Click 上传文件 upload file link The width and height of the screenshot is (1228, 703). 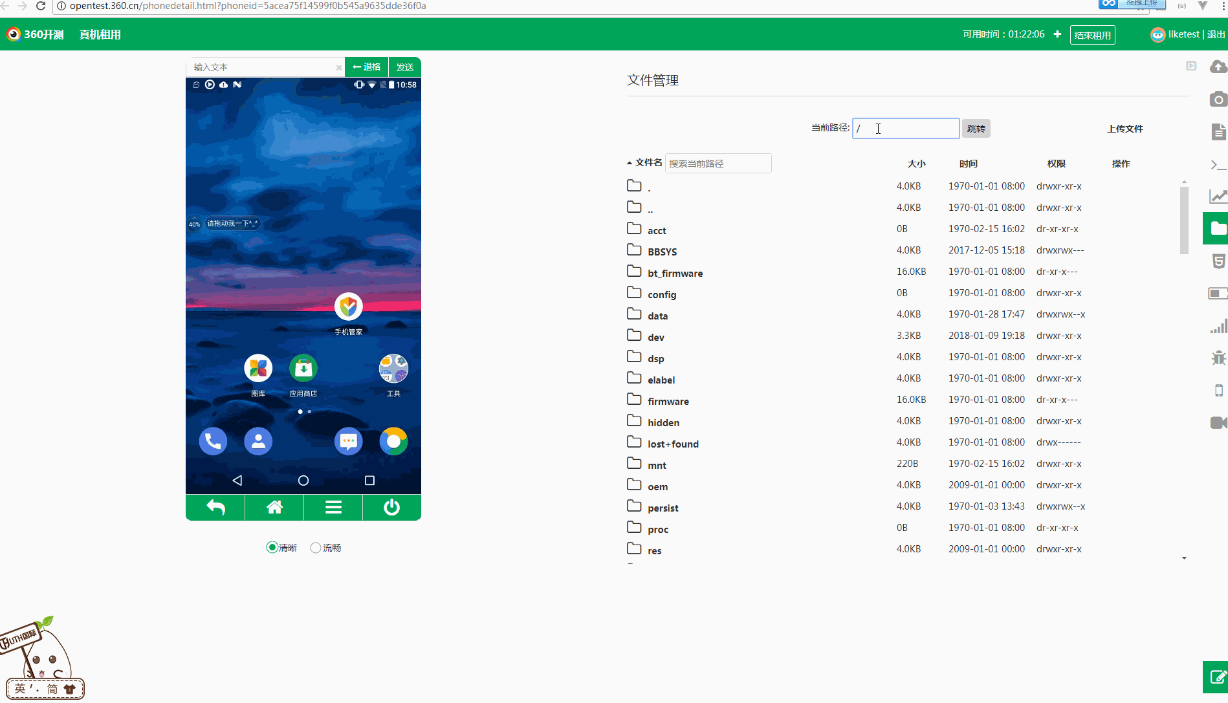point(1125,129)
